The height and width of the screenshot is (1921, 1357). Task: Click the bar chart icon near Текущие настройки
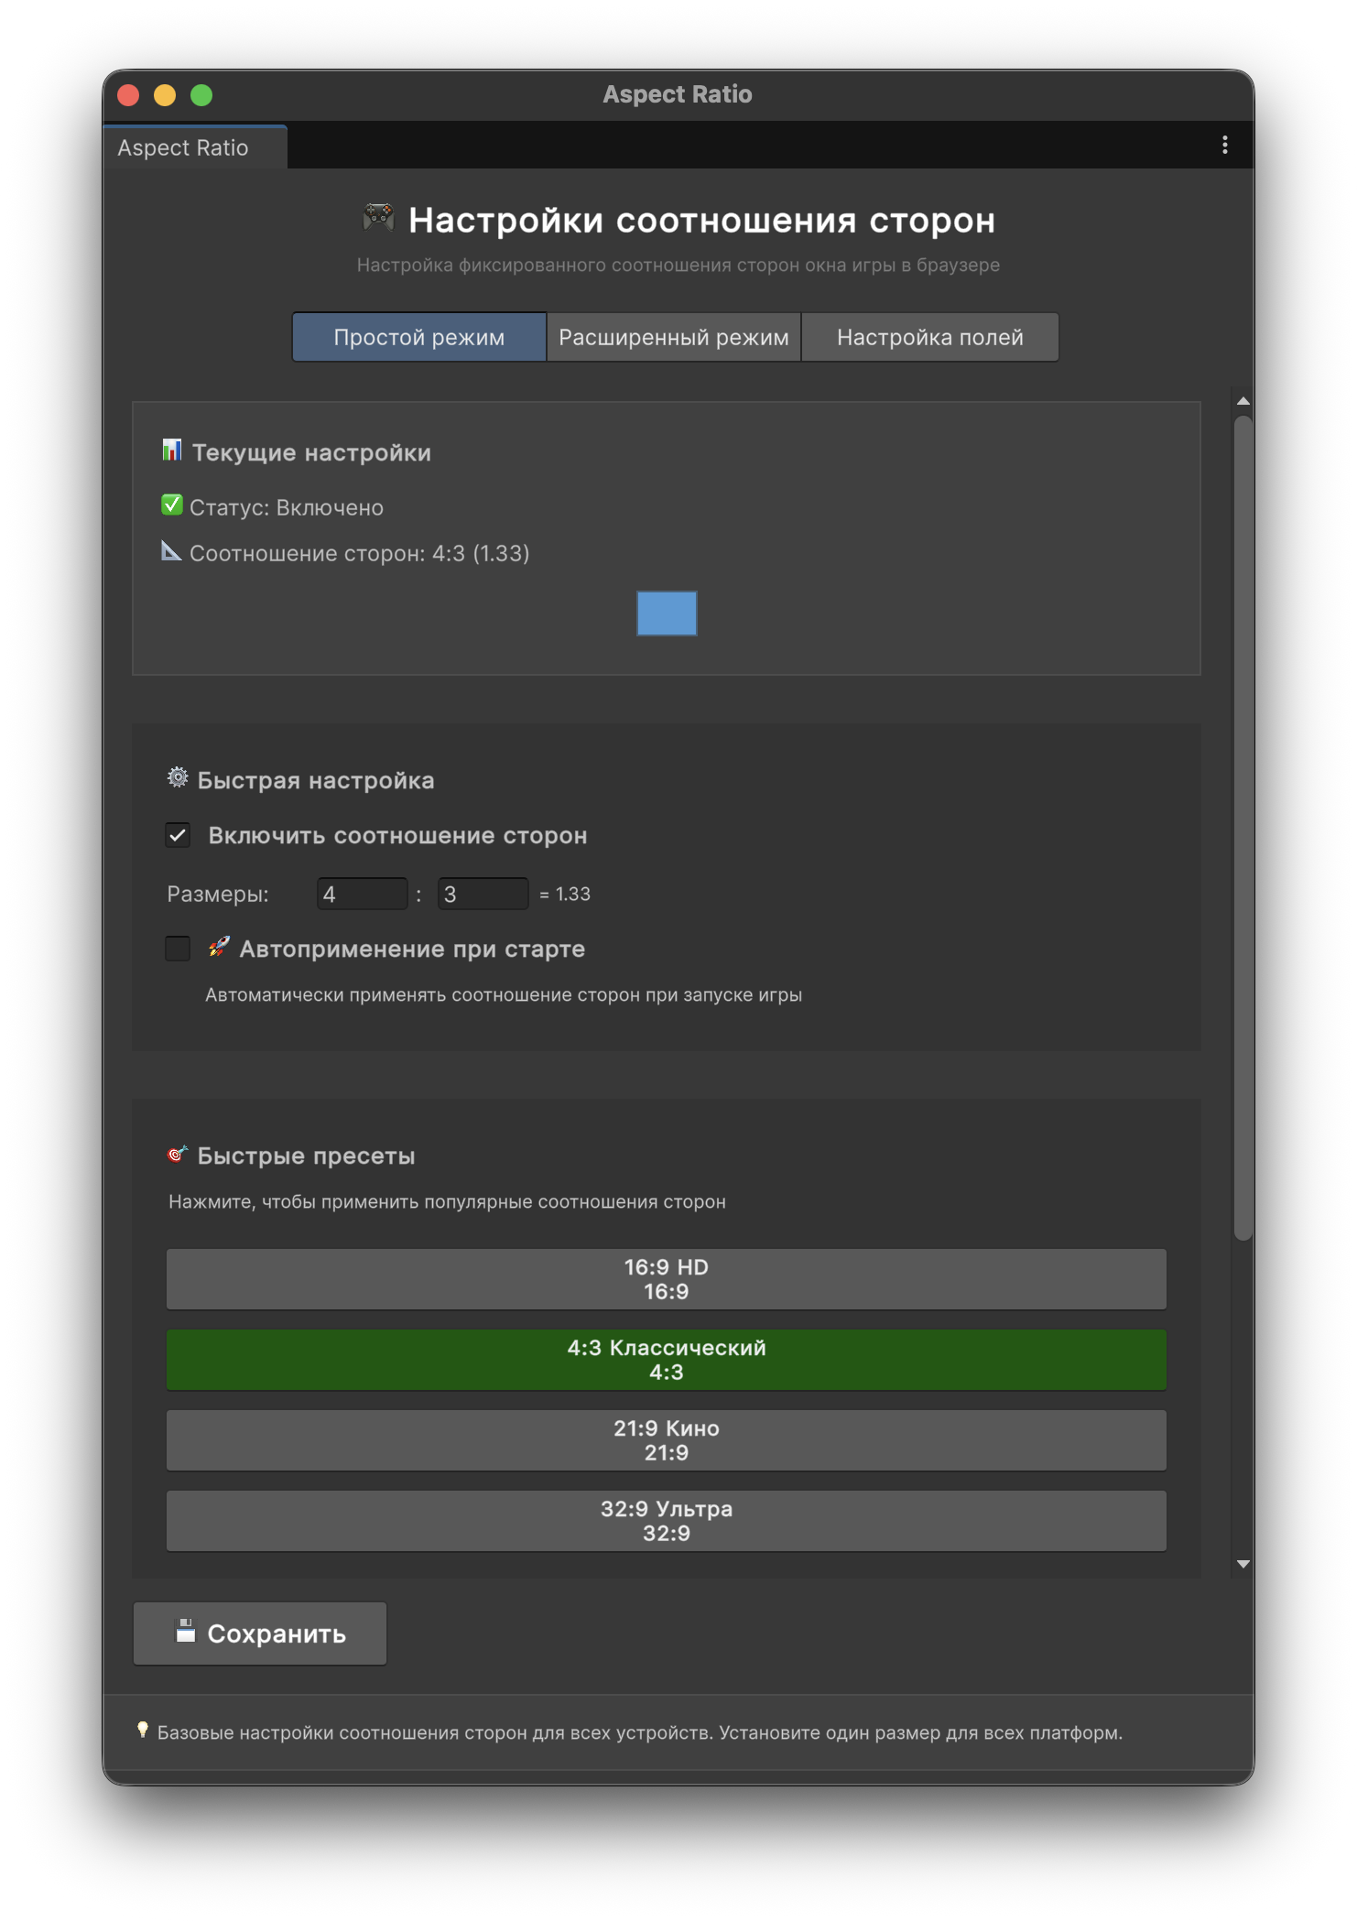coord(171,450)
